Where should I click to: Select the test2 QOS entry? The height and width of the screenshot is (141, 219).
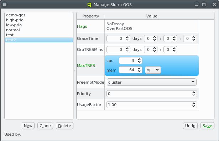[39, 40]
